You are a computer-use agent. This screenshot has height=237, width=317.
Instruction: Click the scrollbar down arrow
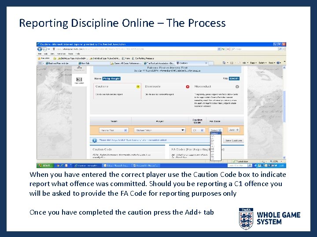284,158
